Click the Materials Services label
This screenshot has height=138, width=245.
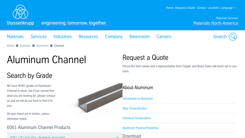coord(227,18)
